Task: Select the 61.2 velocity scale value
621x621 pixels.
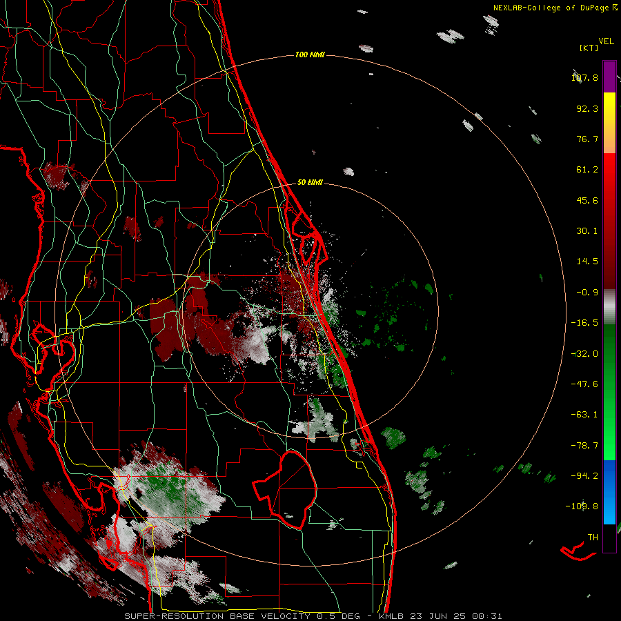Action: (587, 170)
